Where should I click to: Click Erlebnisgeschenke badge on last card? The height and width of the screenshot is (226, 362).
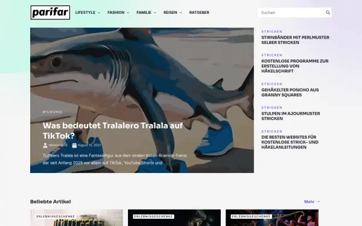pos(251,216)
